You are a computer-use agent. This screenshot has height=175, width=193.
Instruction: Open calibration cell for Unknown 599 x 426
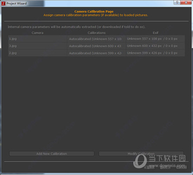96,53
